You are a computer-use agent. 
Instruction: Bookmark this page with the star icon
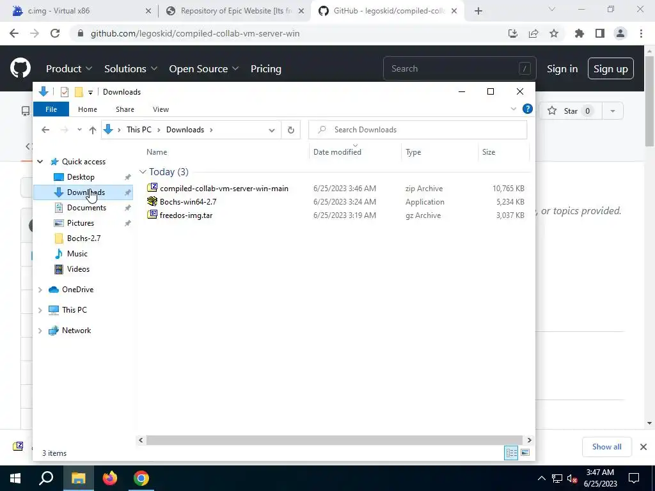click(554, 33)
